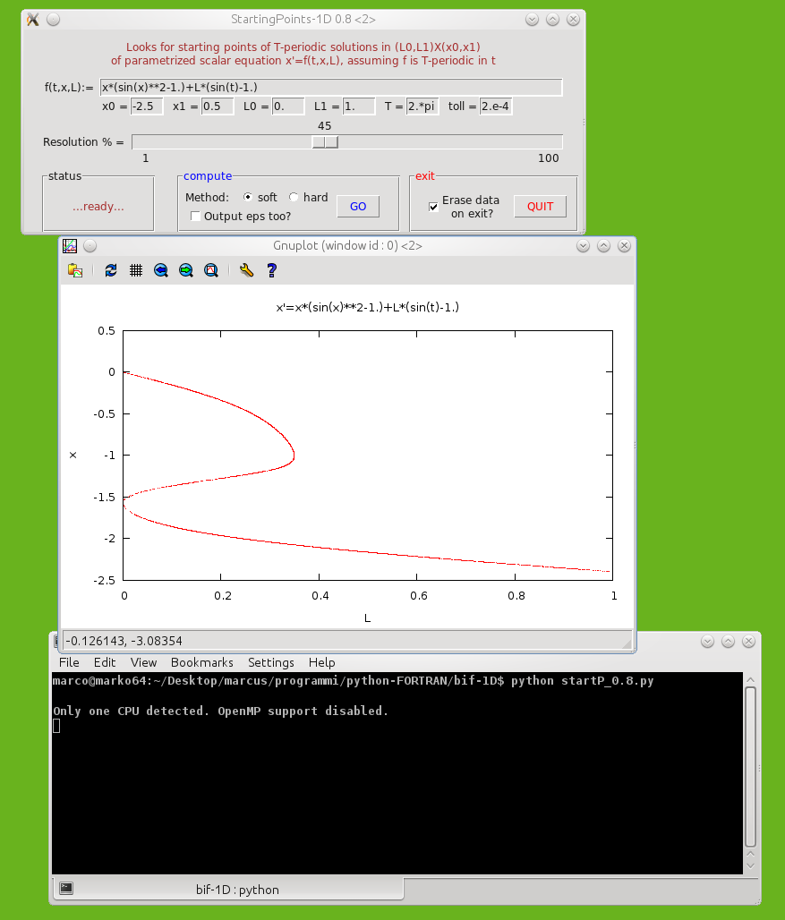Click the plot title above the graph
Viewport: 785px width, 920px height.
click(x=367, y=307)
